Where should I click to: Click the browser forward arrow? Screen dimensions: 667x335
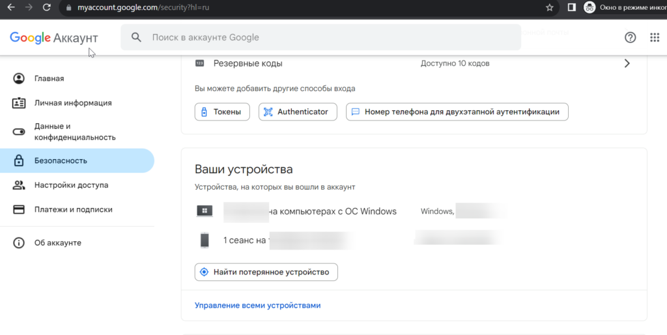(x=29, y=7)
